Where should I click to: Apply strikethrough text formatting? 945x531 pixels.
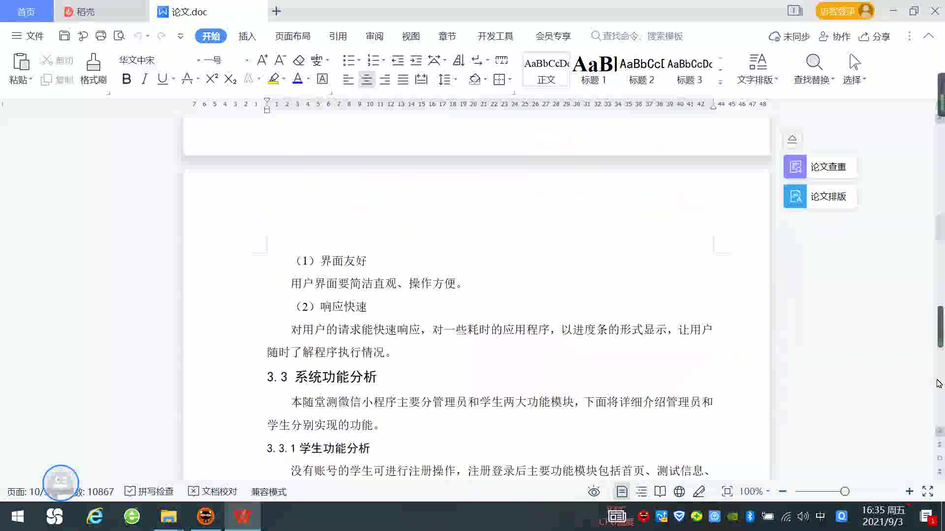[187, 79]
